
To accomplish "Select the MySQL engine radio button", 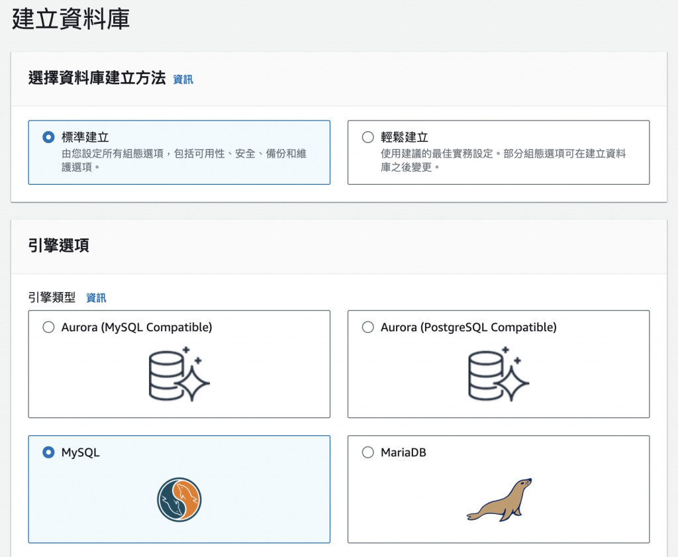I will point(48,453).
